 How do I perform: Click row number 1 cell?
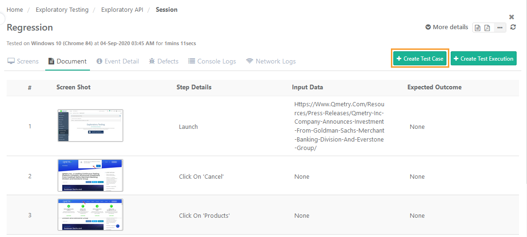click(30, 126)
